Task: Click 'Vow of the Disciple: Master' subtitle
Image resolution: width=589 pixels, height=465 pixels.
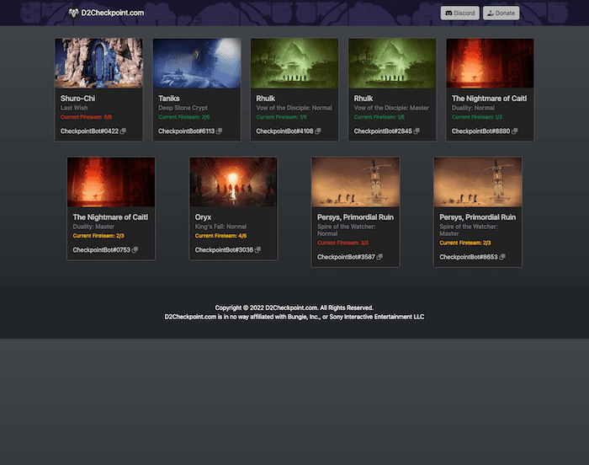Action: (391, 108)
